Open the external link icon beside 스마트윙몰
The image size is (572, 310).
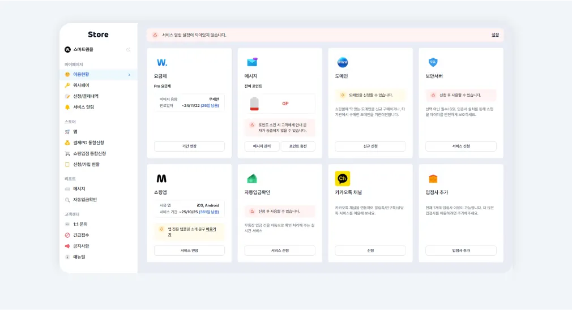pyautogui.click(x=128, y=50)
